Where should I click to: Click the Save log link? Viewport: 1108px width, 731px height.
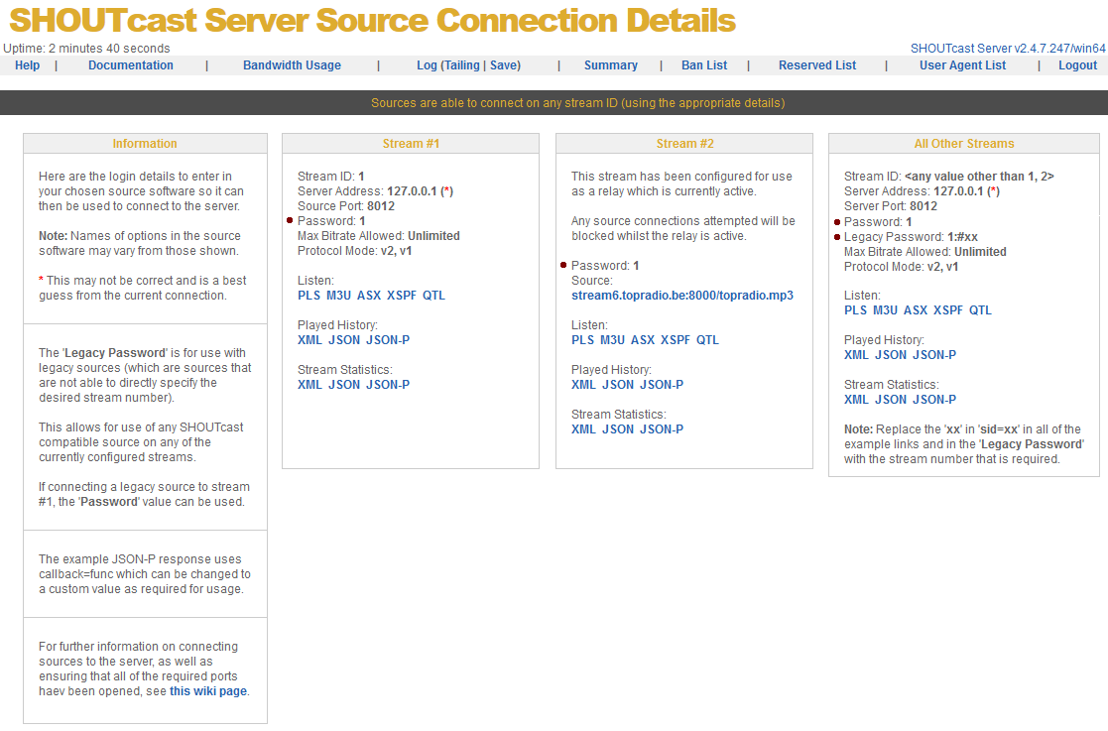point(504,65)
